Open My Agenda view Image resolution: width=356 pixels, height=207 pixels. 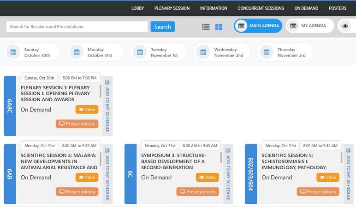click(x=310, y=26)
